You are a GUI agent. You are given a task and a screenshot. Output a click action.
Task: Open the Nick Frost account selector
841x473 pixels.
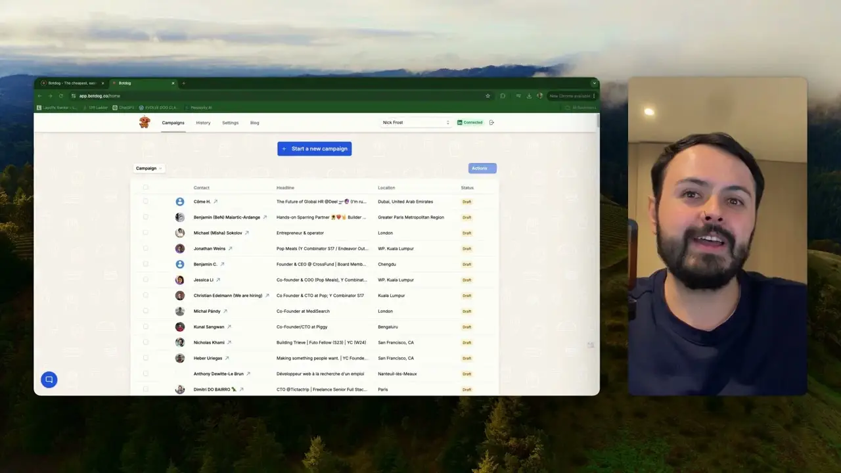pyautogui.click(x=416, y=123)
